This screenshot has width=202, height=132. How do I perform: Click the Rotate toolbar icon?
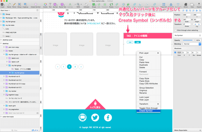(111, 5)
